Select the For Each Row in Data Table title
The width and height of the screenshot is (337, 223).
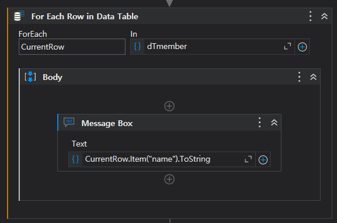point(85,16)
